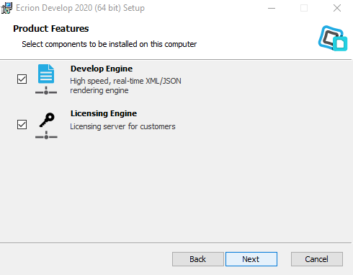The height and width of the screenshot is (275, 353).
Task: Select the Licensing Engine heading text
Action: pyautogui.click(x=104, y=113)
